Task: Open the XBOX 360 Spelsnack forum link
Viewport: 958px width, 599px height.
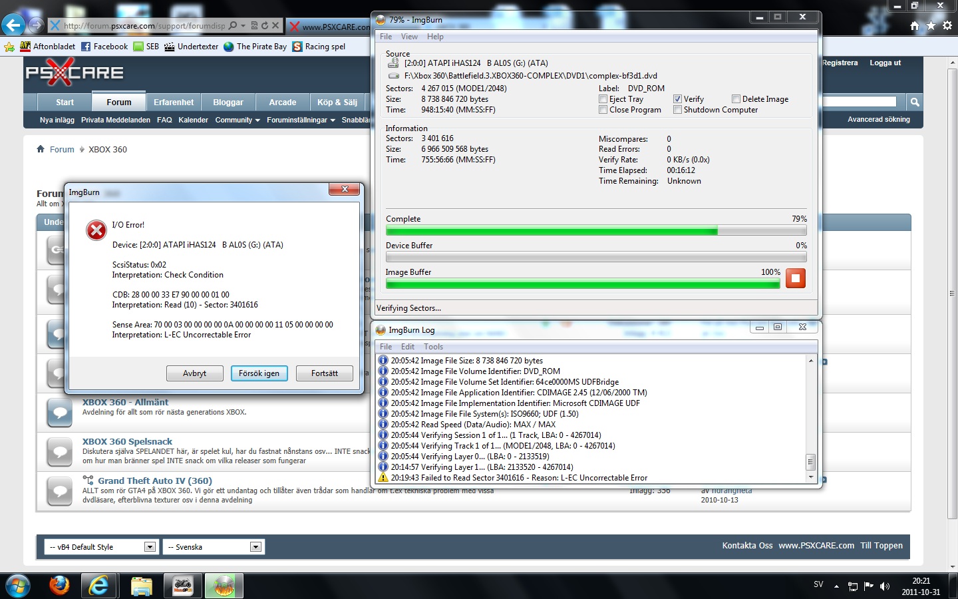Action: [x=127, y=441]
